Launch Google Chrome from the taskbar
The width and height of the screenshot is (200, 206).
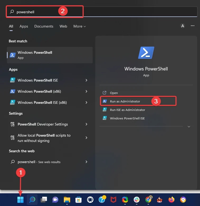(x=149, y=199)
